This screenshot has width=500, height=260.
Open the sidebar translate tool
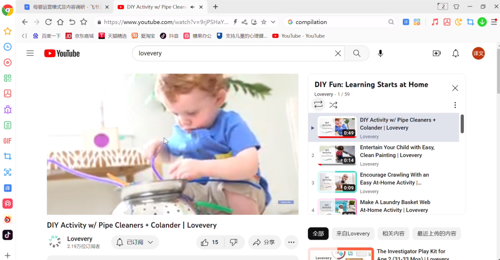(x=8, y=188)
